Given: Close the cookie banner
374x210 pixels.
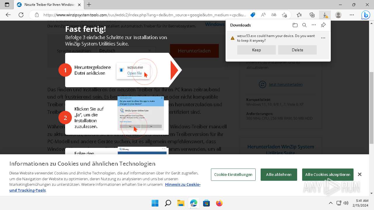Looking at the screenshot, I should [x=360, y=174].
